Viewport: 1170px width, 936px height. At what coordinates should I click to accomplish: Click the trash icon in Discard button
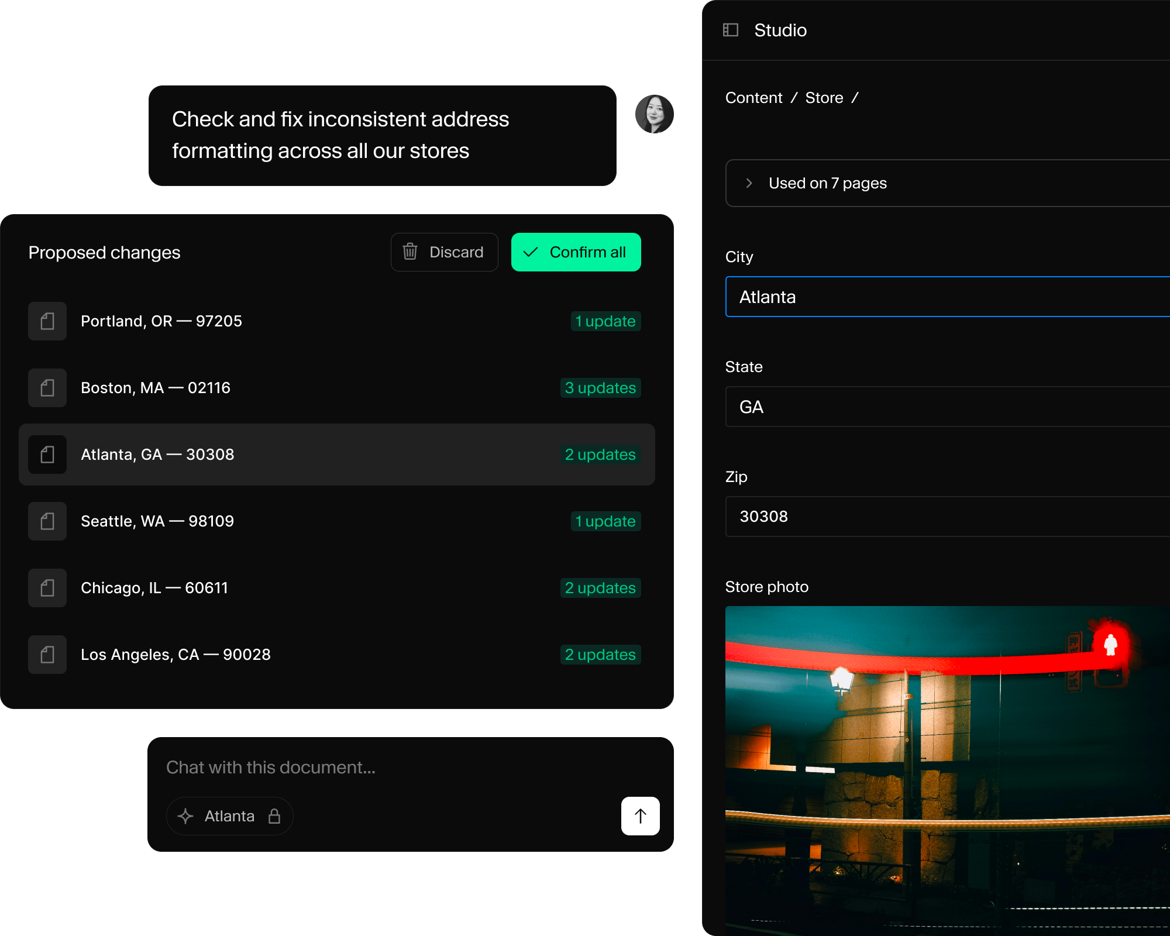[x=410, y=252]
